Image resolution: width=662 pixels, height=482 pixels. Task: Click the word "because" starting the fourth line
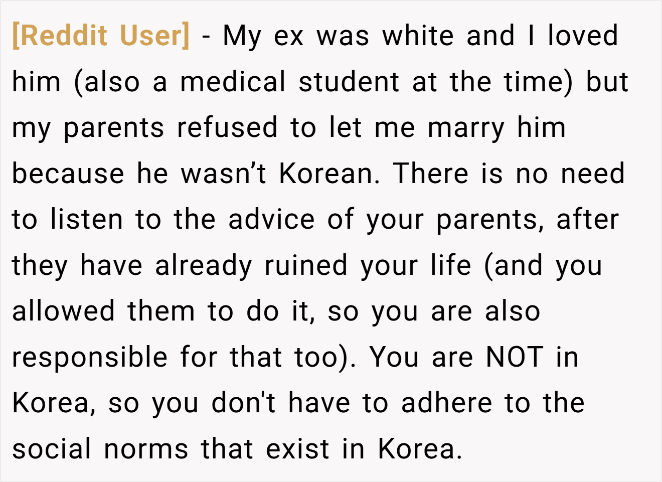click(68, 174)
